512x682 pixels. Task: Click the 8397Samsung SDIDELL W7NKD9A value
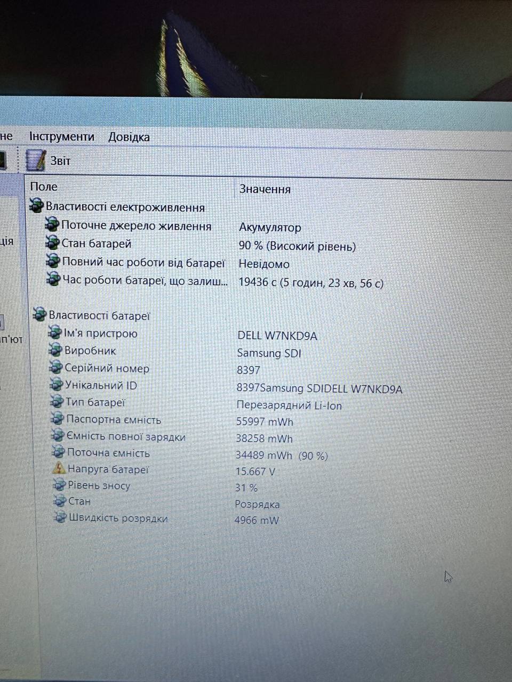[319, 388]
